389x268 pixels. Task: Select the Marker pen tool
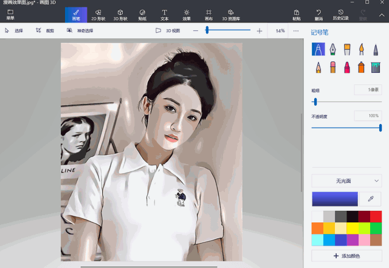318,49
